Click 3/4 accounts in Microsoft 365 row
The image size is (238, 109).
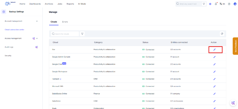click(x=175, y=86)
